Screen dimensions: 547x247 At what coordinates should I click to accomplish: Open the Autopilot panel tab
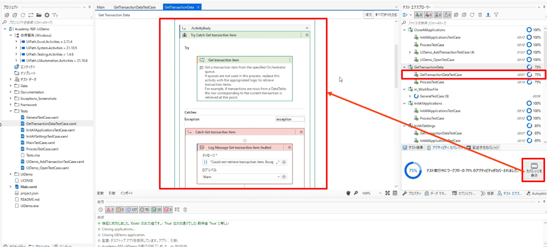536,193
